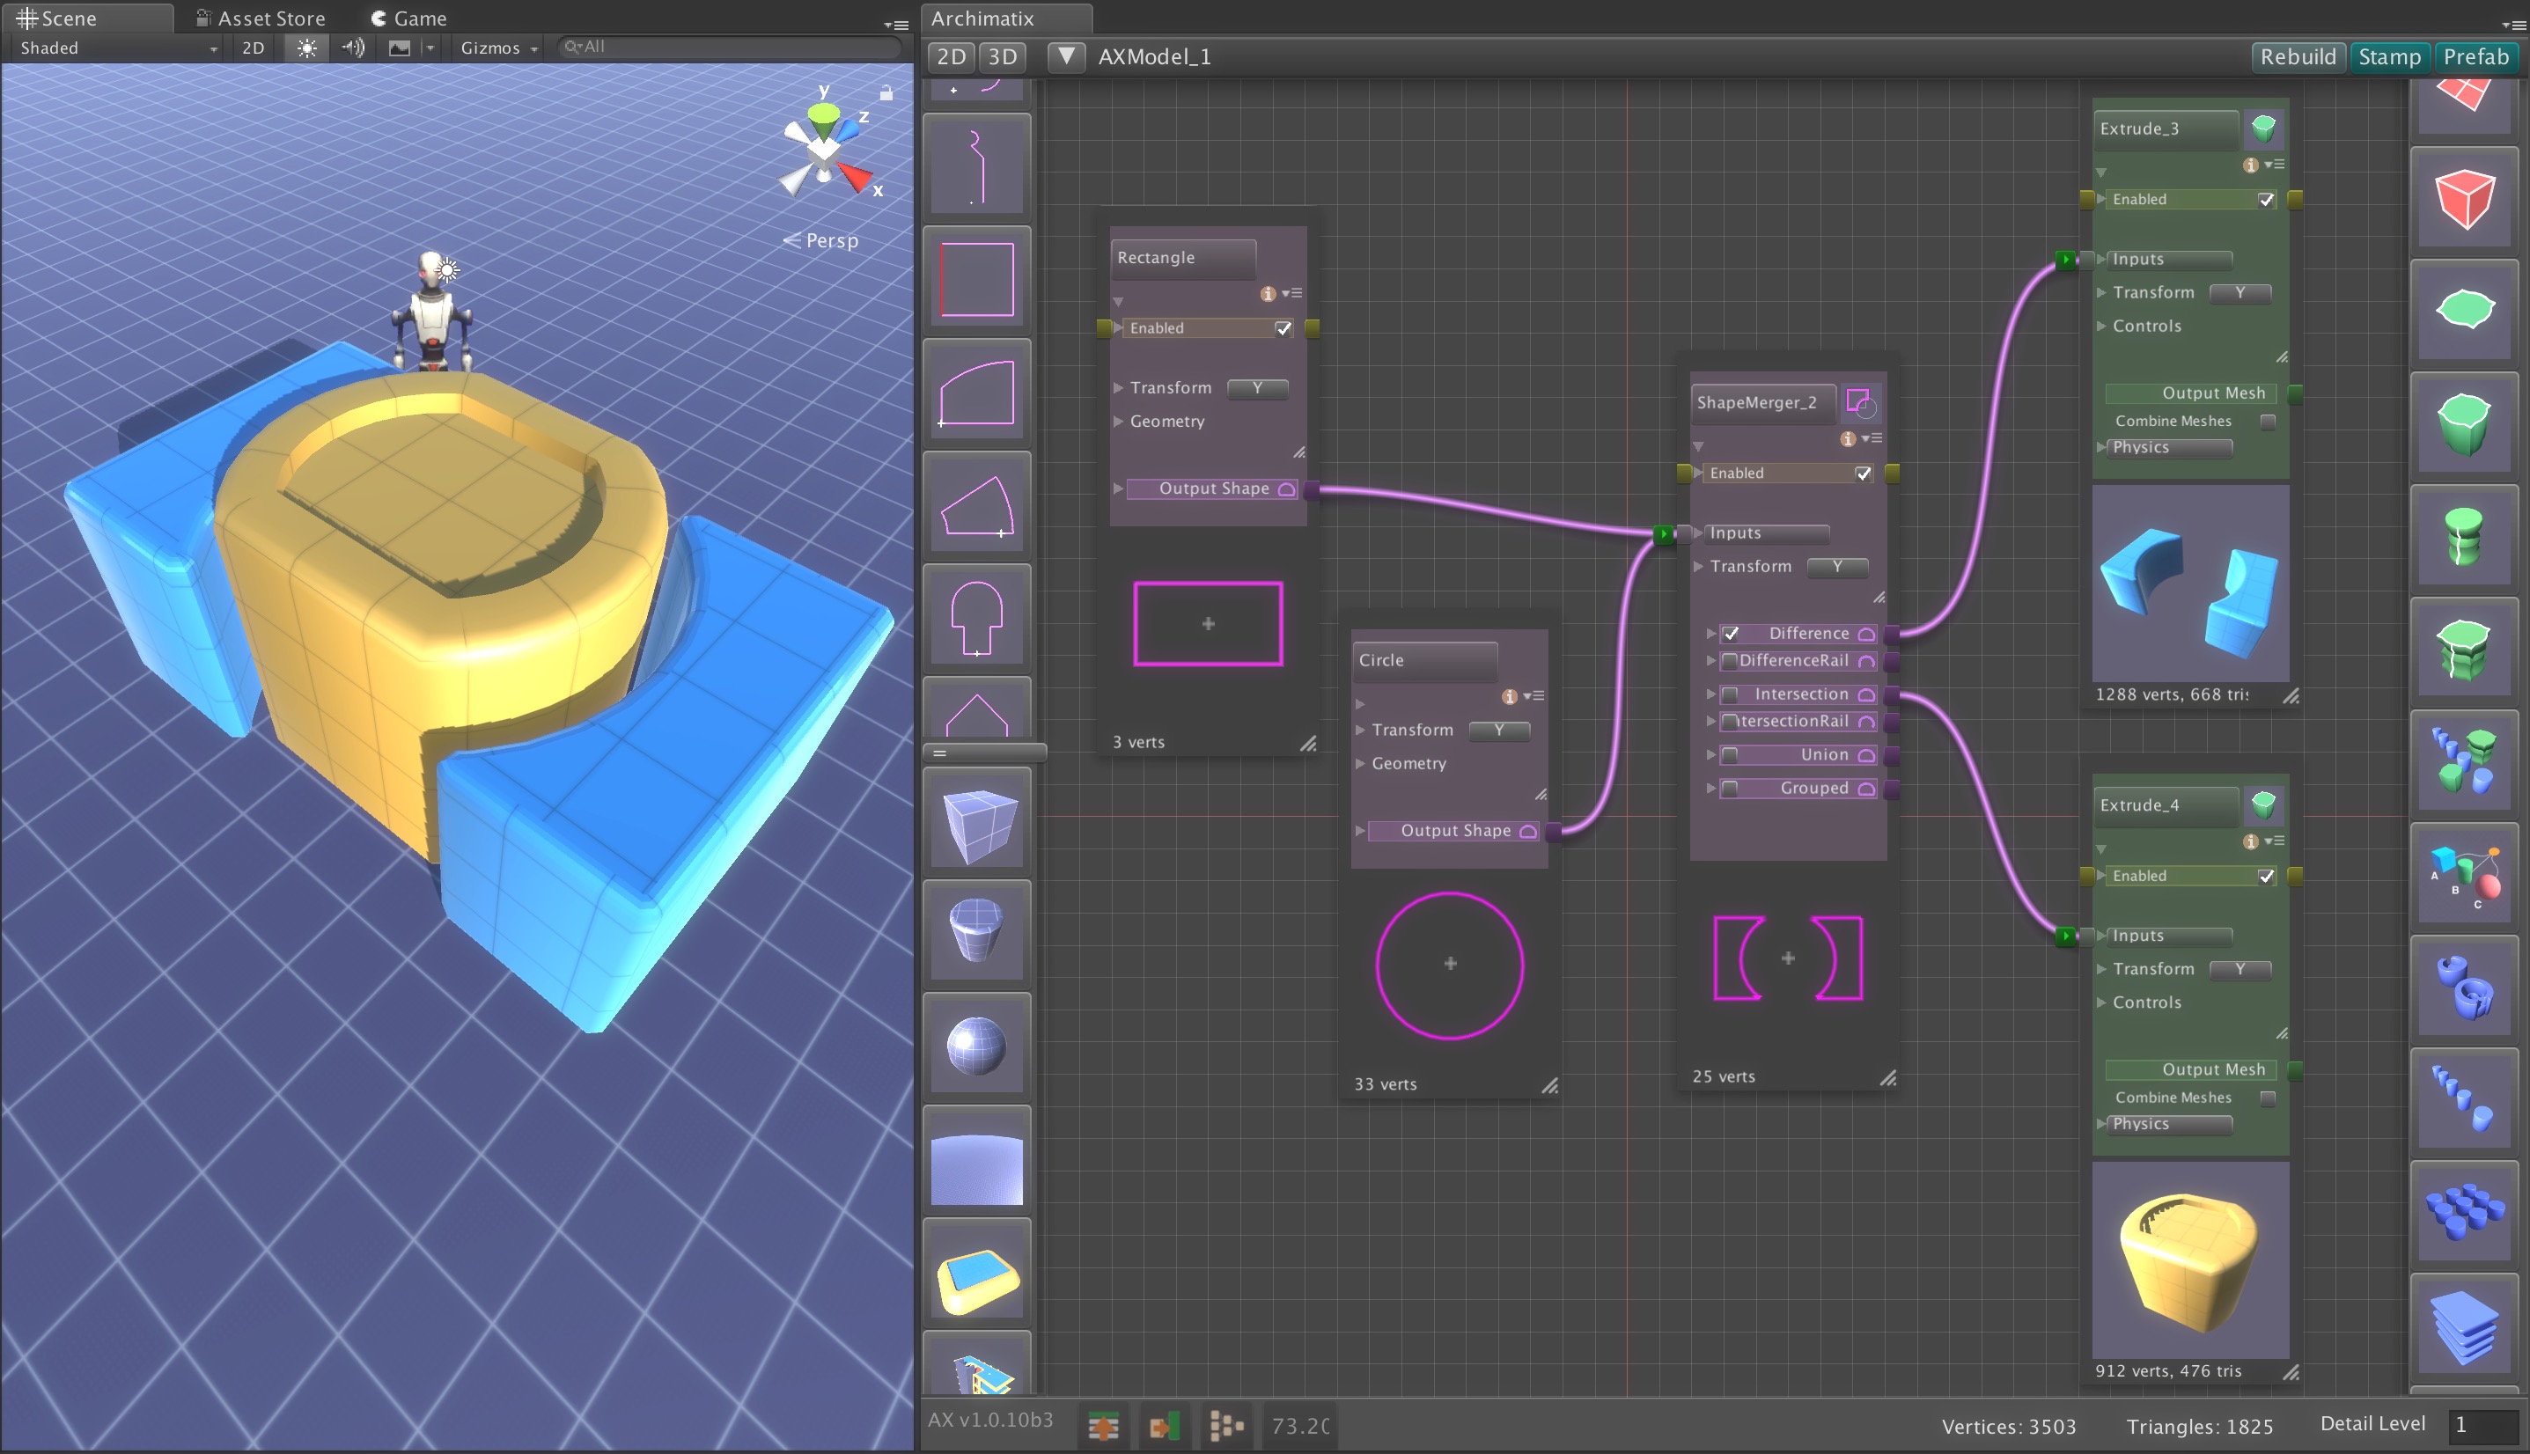The height and width of the screenshot is (1454, 2530).
Task: Check the Grouped output checkbox
Action: click(x=1731, y=788)
